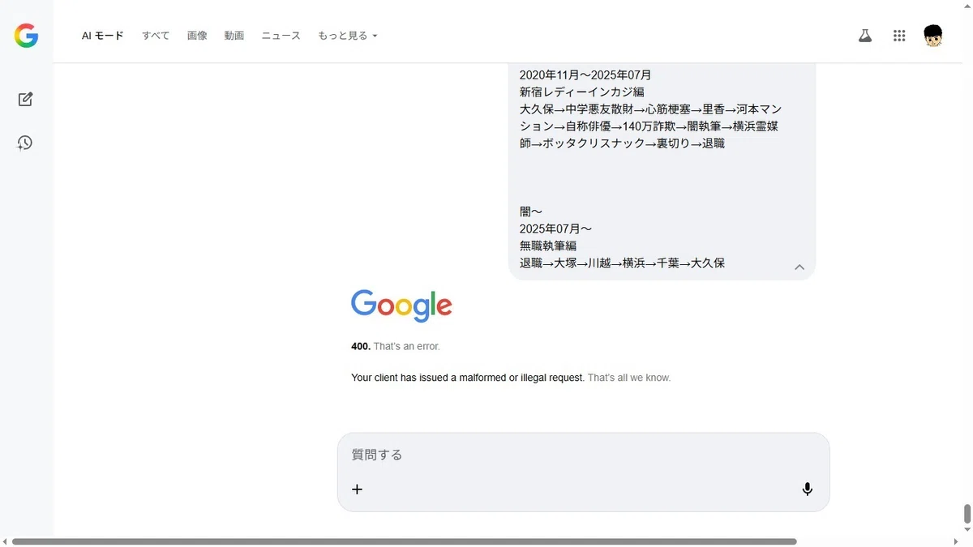Click the plus attach icon
The height and width of the screenshot is (547, 973).
click(357, 489)
